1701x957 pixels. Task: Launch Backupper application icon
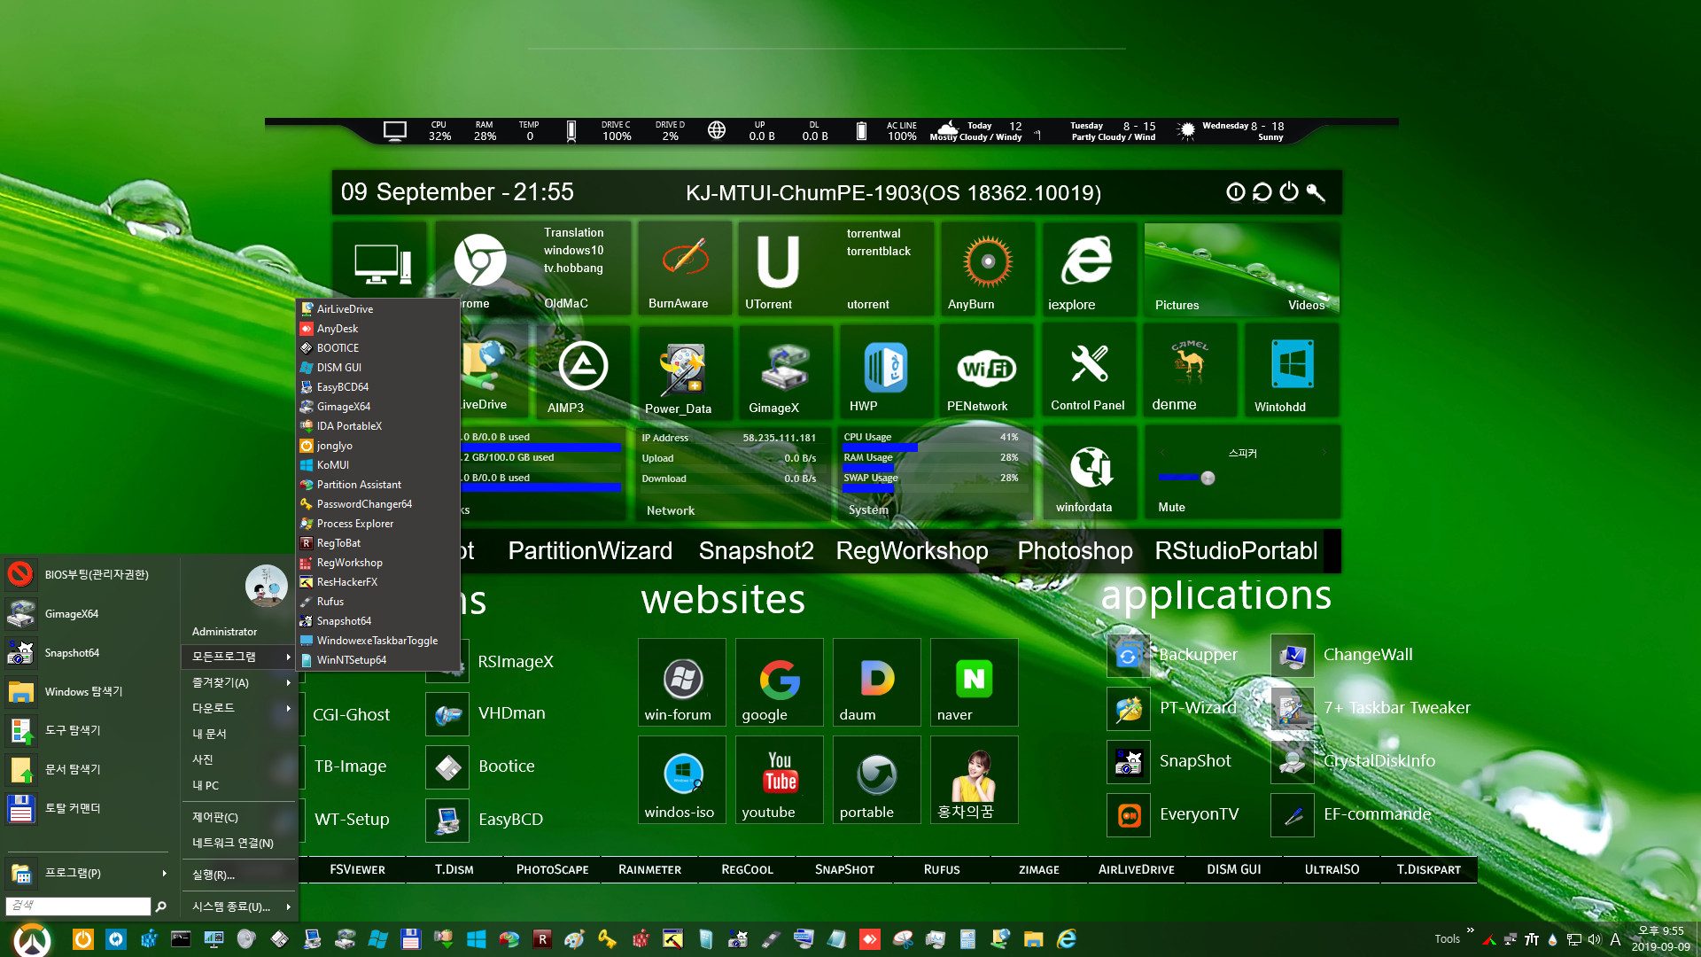1129,656
